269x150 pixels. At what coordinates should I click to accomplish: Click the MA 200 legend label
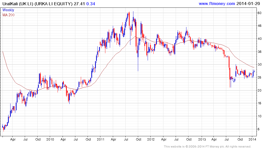tap(9, 15)
